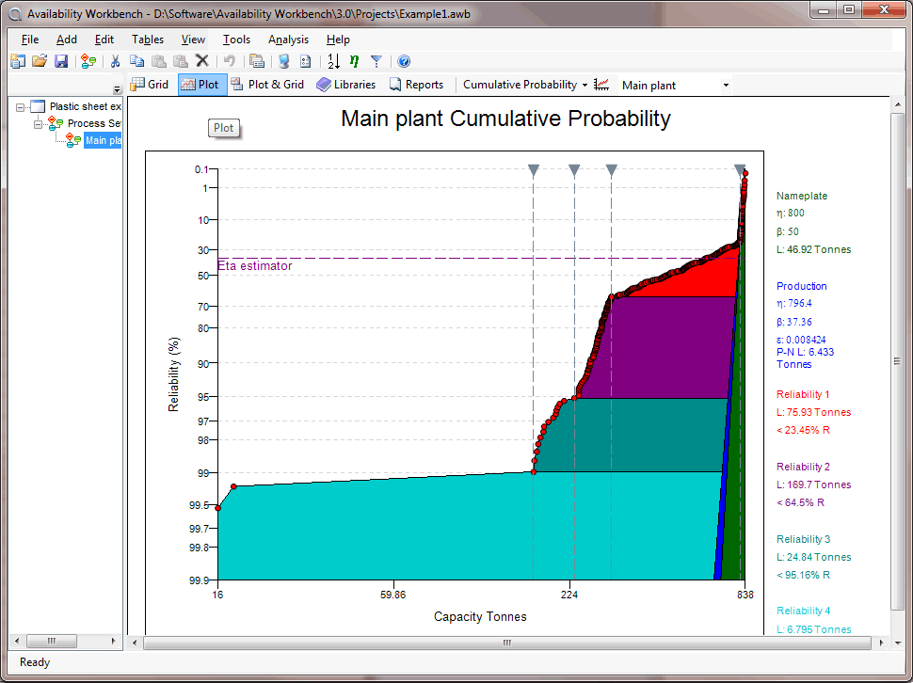Open the Help question mark icon
Image resolution: width=913 pixels, height=683 pixels.
coord(403,60)
